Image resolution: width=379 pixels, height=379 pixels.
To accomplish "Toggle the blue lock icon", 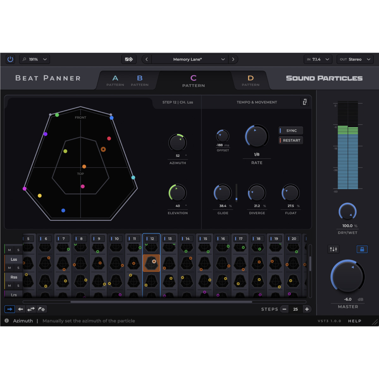I will 362,249.
